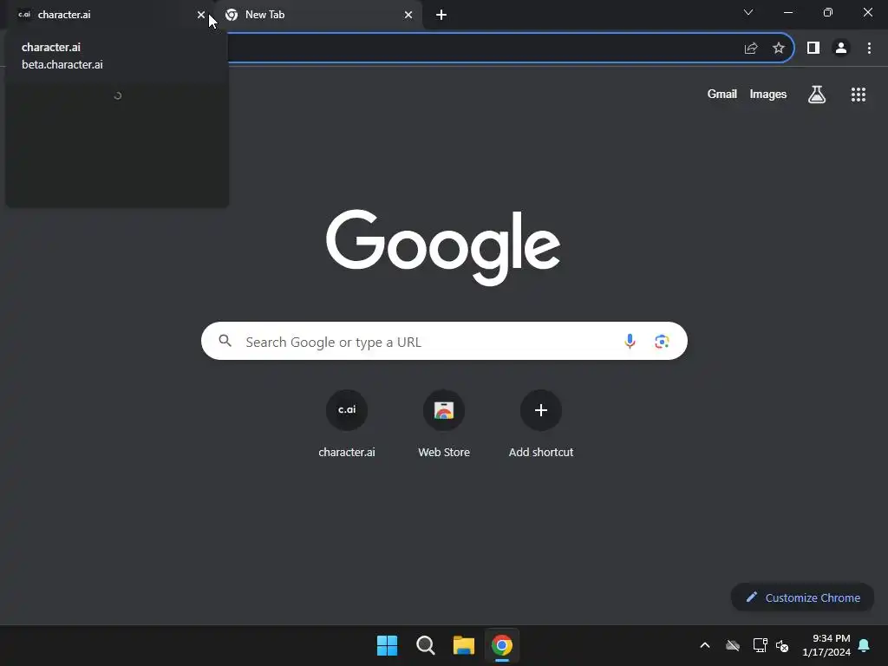Click the Add shortcut button

[541, 423]
